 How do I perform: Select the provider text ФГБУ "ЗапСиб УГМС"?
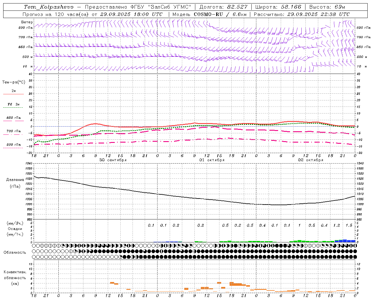[x=162, y=7]
